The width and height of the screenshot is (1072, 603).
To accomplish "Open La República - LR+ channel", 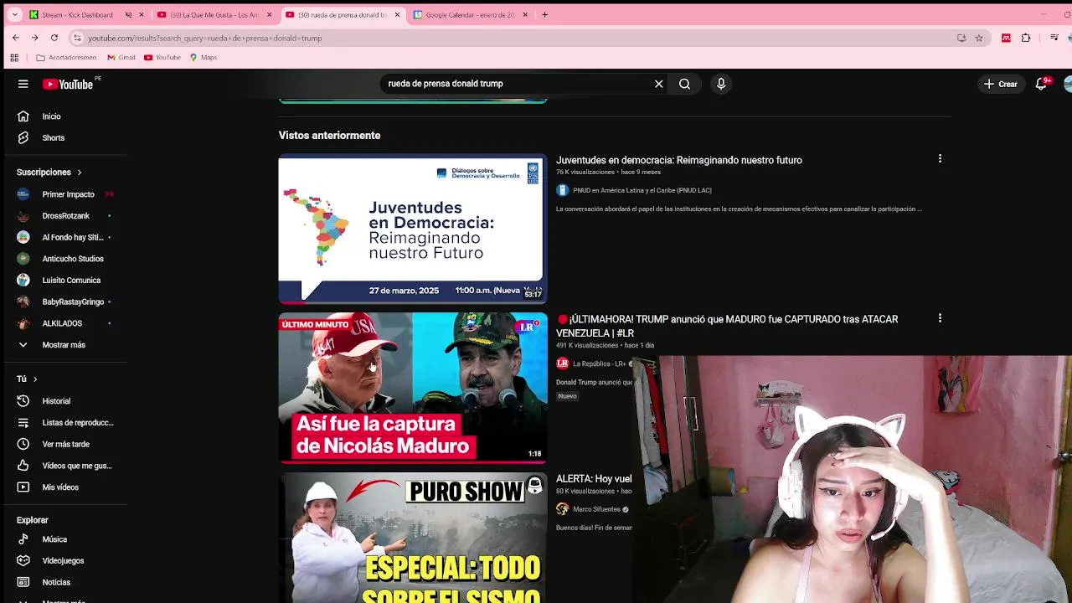I will (599, 363).
